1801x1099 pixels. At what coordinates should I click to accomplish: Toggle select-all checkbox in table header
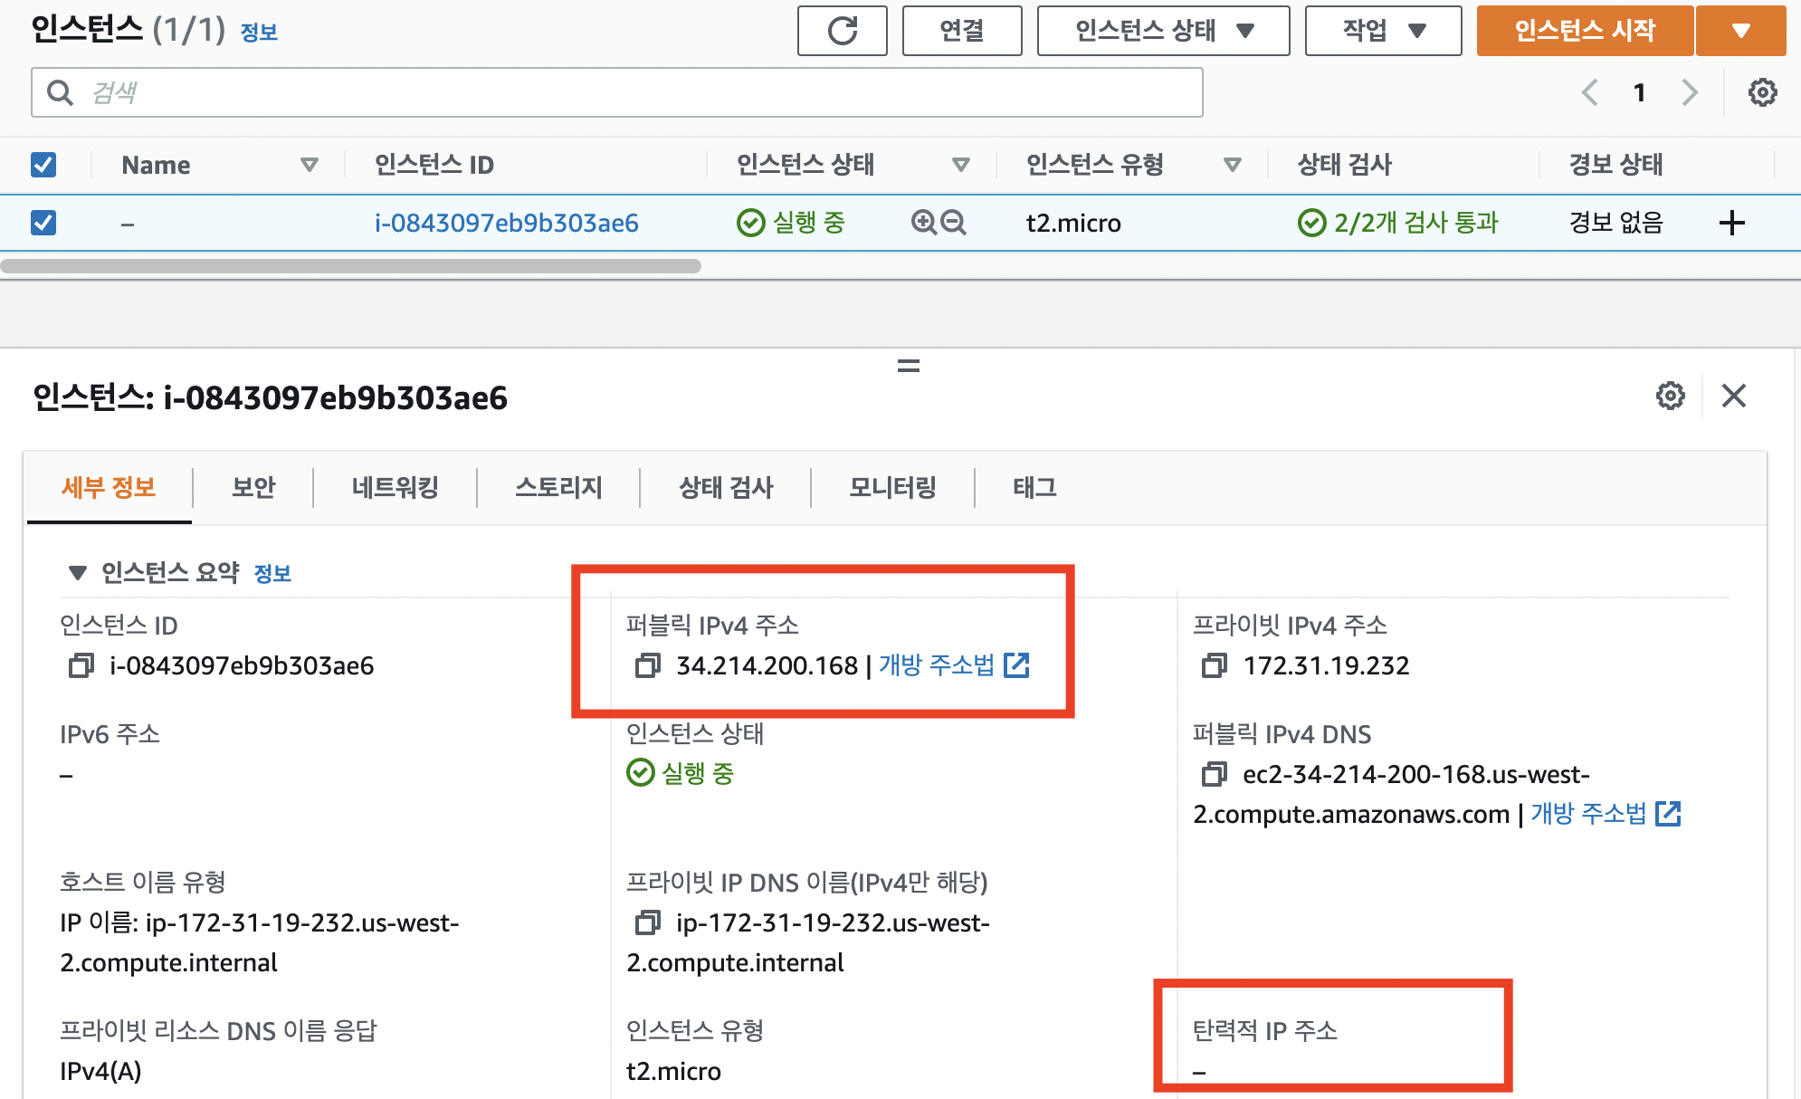[x=43, y=165]
